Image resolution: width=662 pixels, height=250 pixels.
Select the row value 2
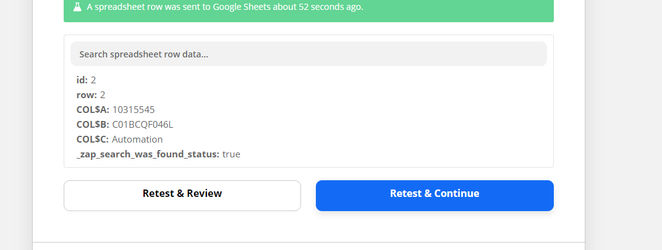103,95
